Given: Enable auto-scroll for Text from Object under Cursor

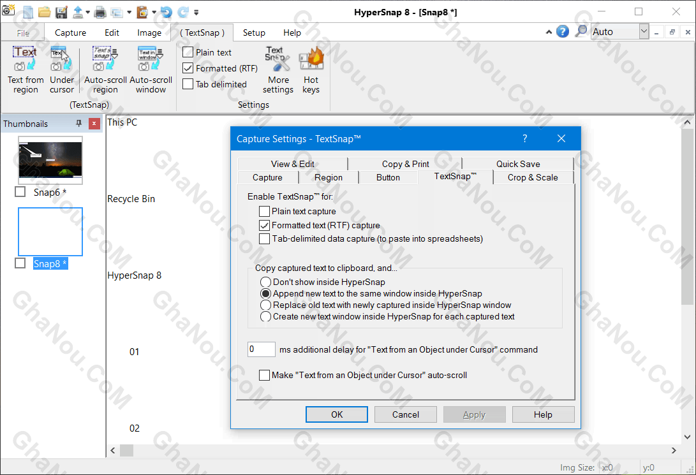Looking at the screenshot, I should [x=264, y=375].
